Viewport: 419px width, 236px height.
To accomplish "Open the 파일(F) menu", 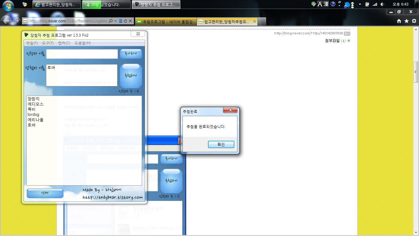I will (x=32, y=43).
